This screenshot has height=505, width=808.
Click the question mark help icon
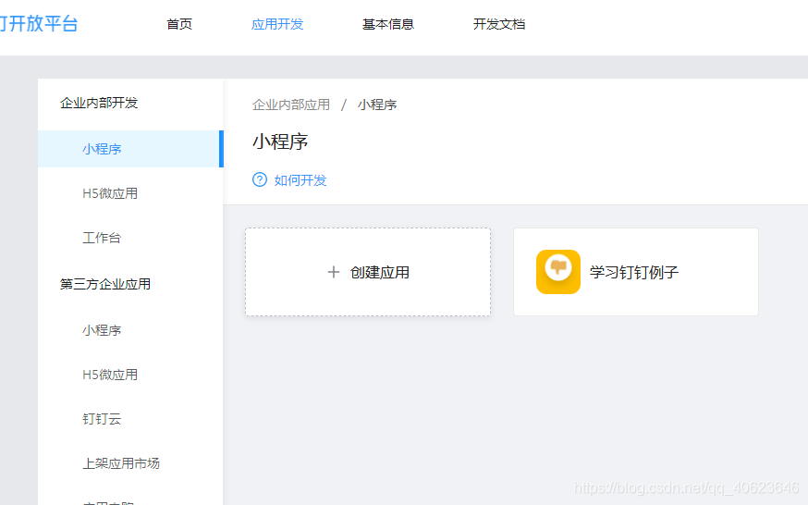tap(260, 179)
